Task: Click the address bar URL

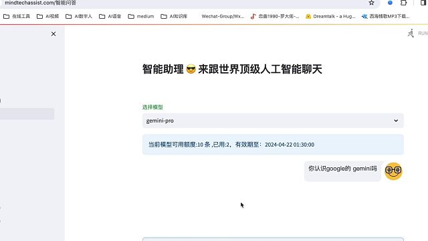Action: pyautogui.click(x=40, y=3)
